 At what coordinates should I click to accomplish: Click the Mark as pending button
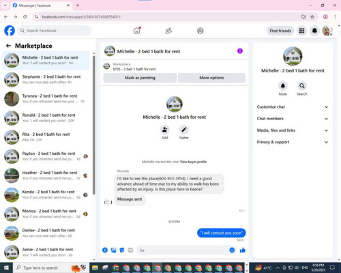tap(140, 78)
